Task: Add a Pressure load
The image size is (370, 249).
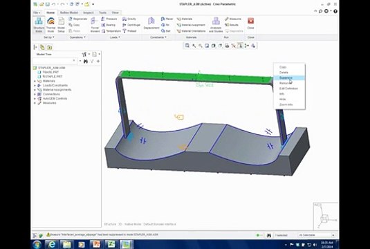Action: [109, 19]
